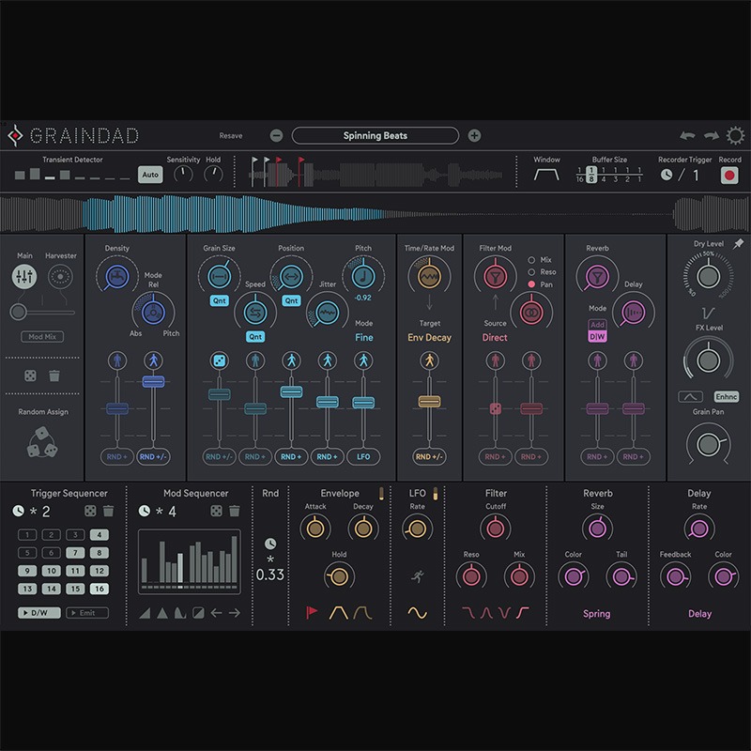
Task: Select the Emit sequencer tab
Action: (x=87, y=613)
